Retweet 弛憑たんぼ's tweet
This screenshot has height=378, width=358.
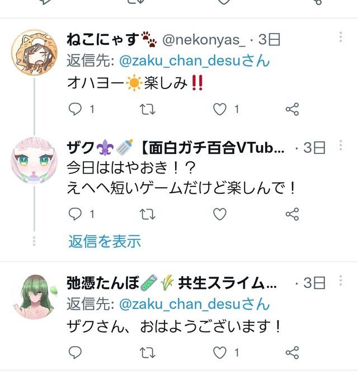147,353
